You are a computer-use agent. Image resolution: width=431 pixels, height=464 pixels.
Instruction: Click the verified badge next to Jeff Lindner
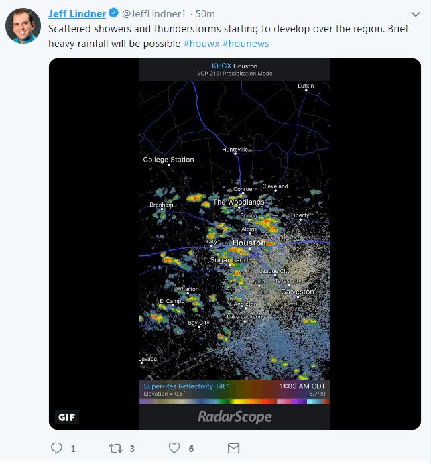(x=114, y=14)
